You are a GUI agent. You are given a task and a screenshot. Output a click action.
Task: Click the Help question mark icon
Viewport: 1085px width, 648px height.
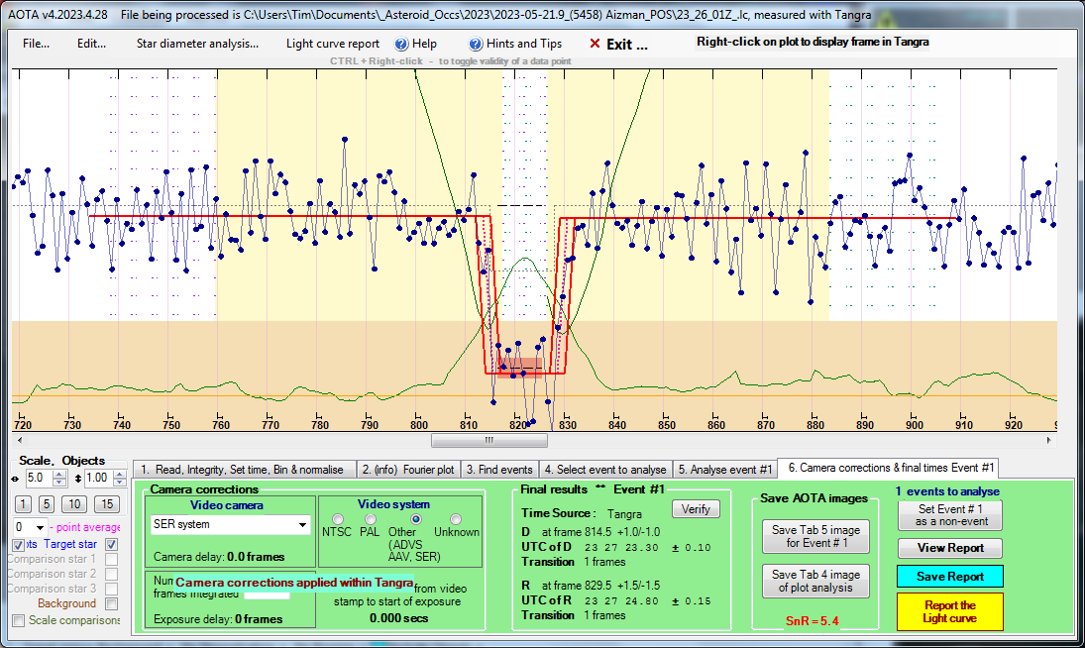point(401,44)
